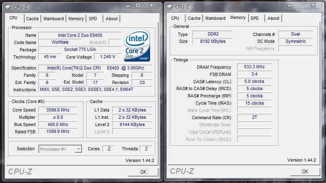
Task: Click the Cycle Time (tRAS) value '15 clocks'
Action: pos(254,103)
